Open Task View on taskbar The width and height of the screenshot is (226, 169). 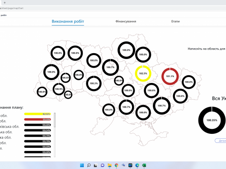(x=95, y=165)
